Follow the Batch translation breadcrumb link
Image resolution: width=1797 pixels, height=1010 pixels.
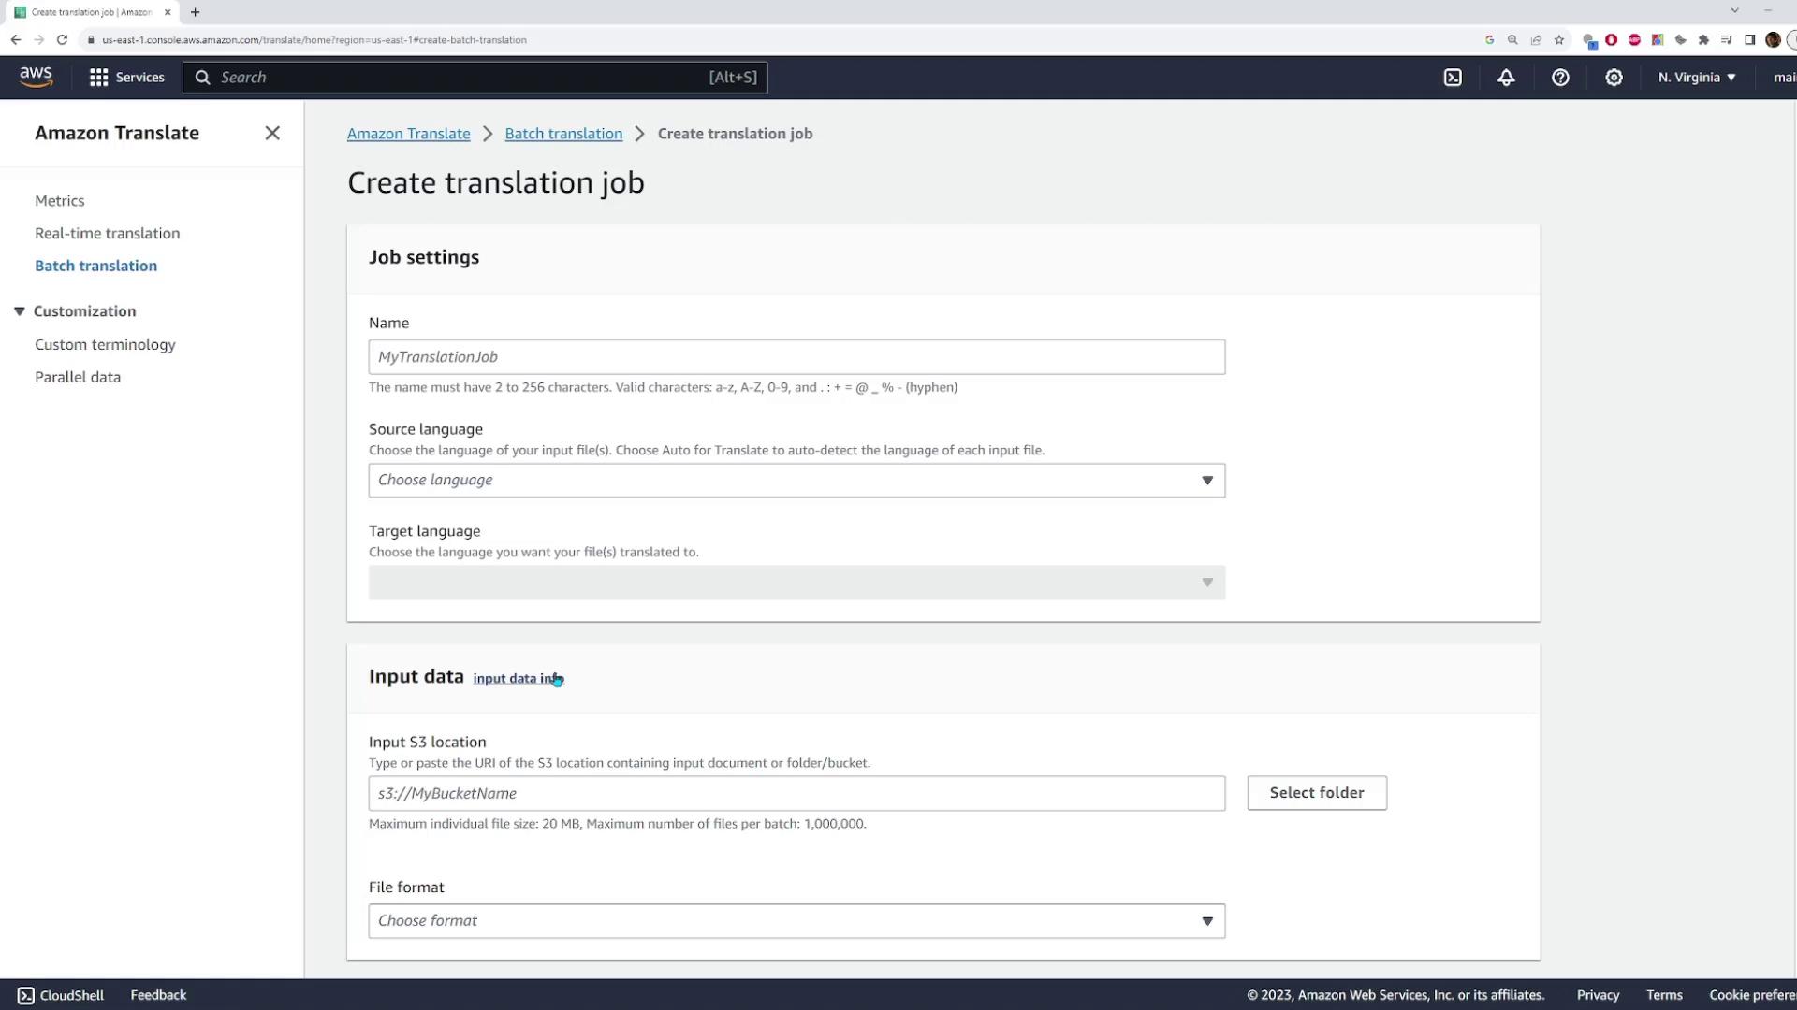point(563,134)
